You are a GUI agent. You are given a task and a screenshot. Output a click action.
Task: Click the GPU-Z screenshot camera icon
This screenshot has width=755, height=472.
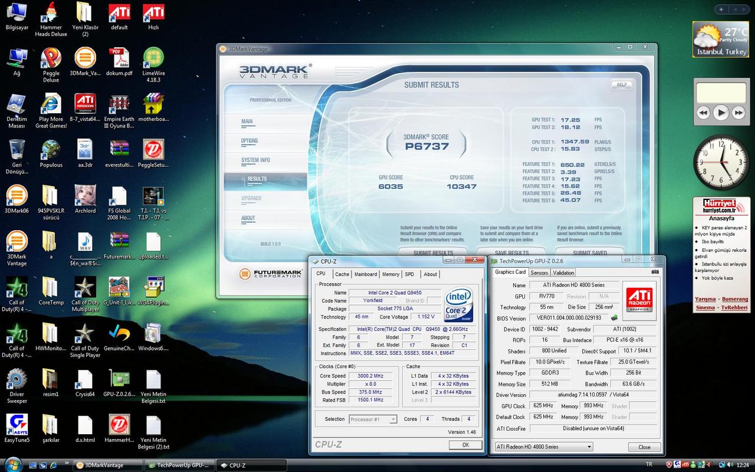655,272
